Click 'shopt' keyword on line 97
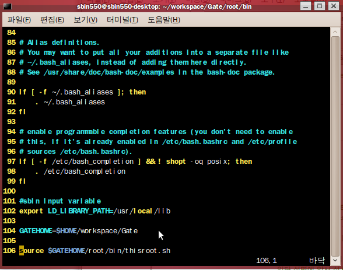Screen dimensions: 343x270 pos(176,162)
